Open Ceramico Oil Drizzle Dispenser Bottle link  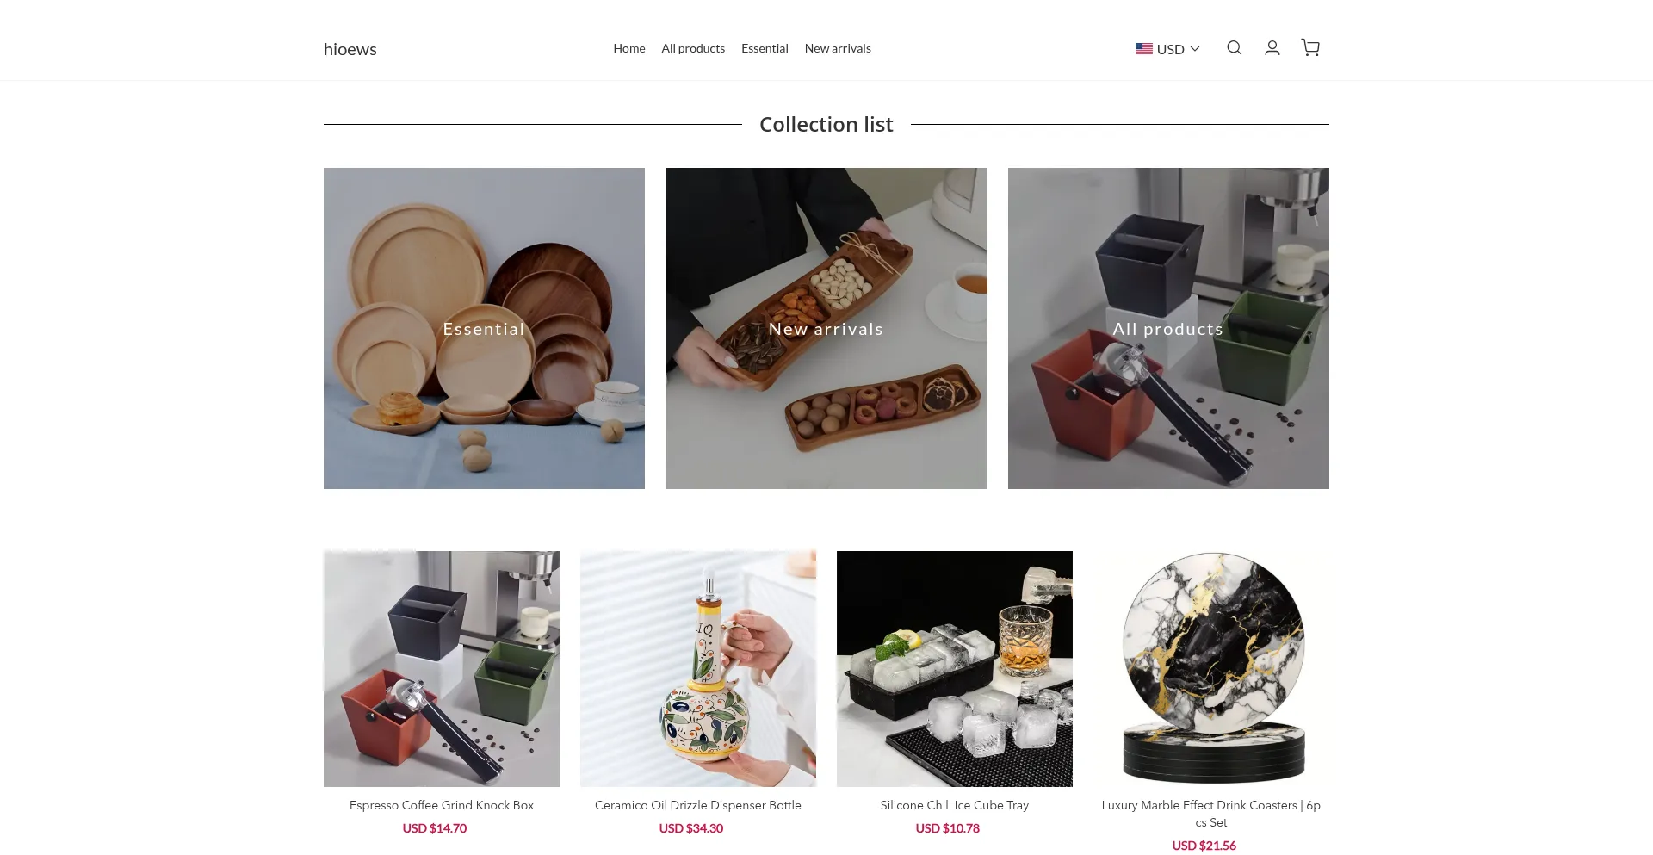point(698,805)
